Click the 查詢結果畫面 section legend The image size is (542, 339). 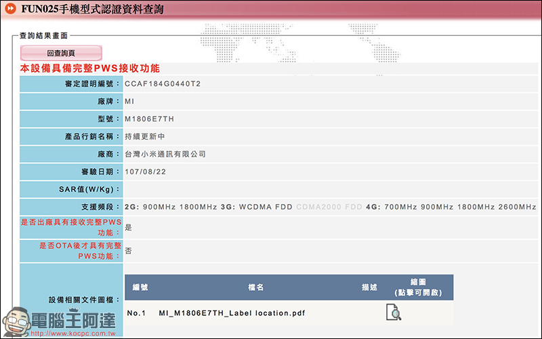43,36
